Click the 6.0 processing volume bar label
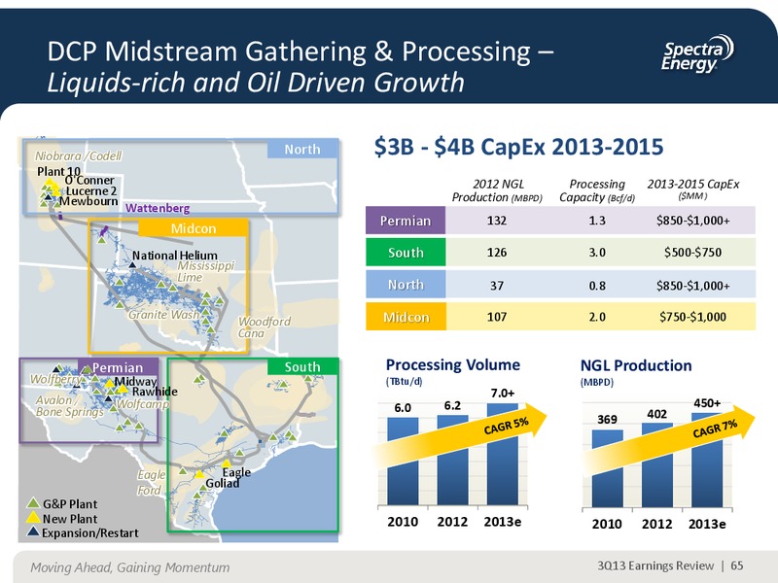The height and width of the screenshot is (583, 778). click(x=403, y=408)
